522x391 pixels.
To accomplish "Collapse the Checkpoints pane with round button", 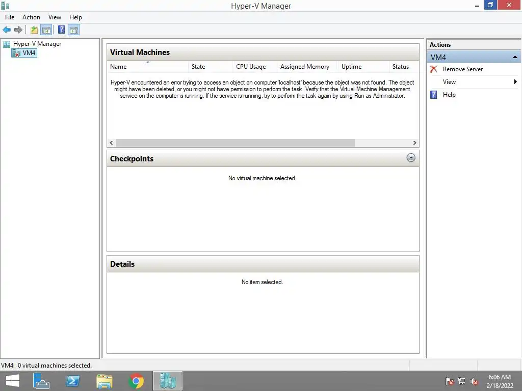I will point(411,158).
